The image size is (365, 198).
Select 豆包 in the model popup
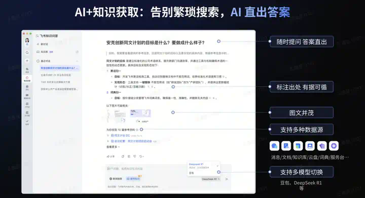[x=191, y=173]
